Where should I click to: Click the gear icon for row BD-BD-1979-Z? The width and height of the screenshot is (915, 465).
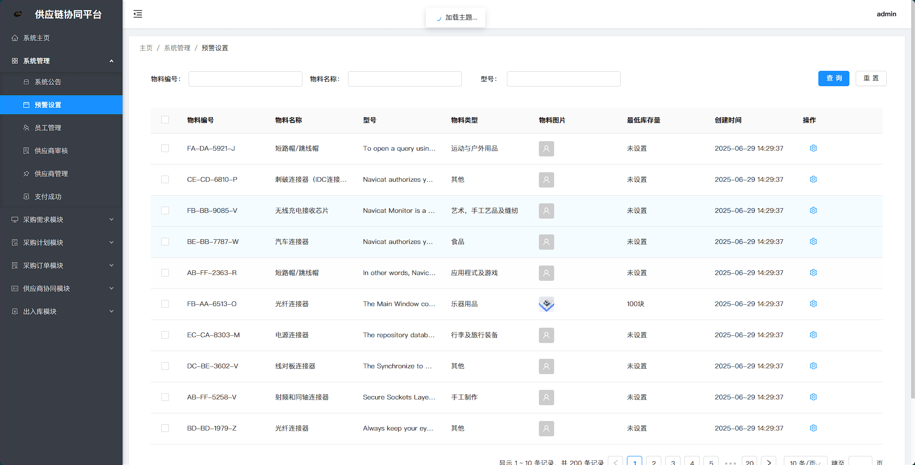[x=813, y=428]
